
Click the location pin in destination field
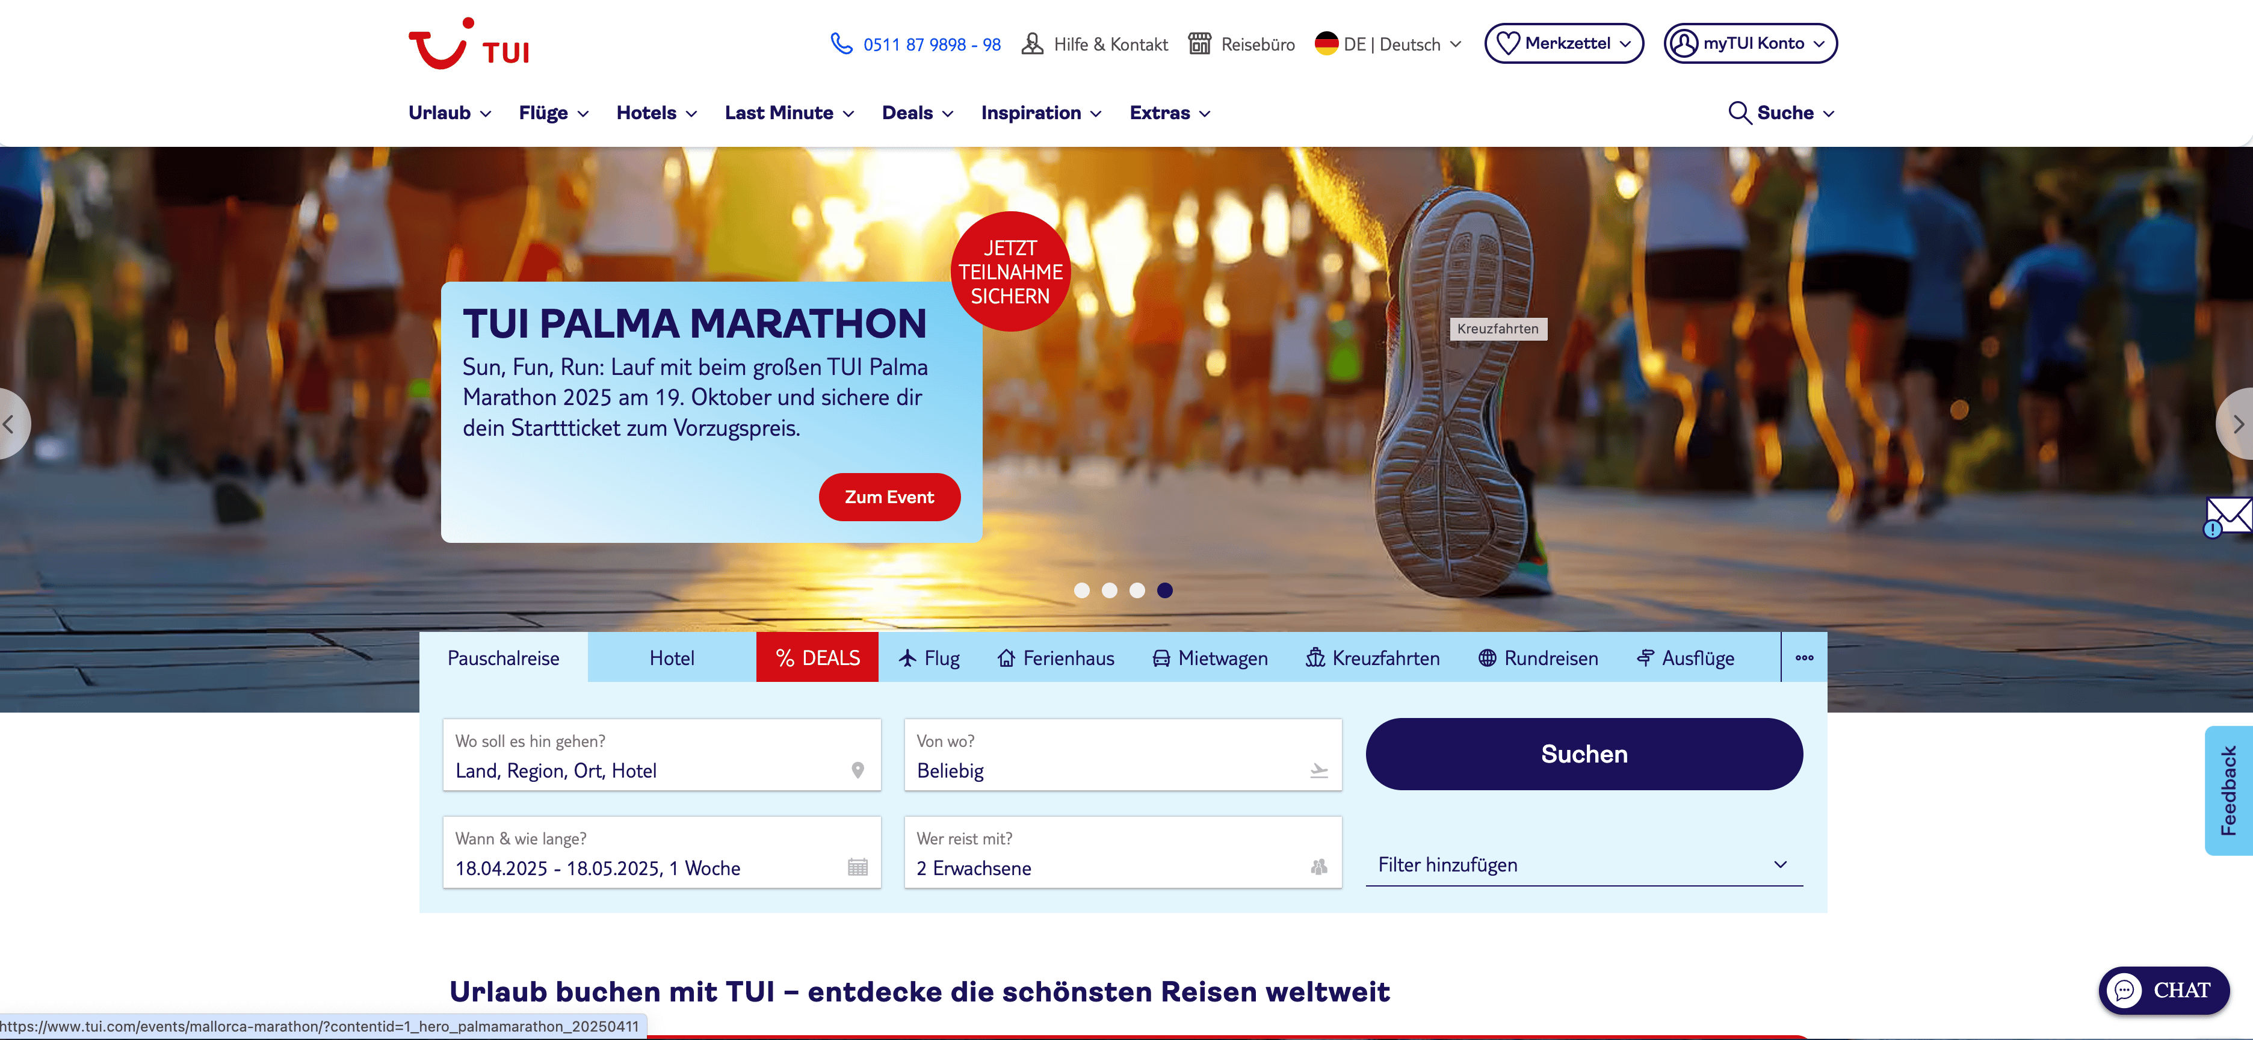point(857,770)
